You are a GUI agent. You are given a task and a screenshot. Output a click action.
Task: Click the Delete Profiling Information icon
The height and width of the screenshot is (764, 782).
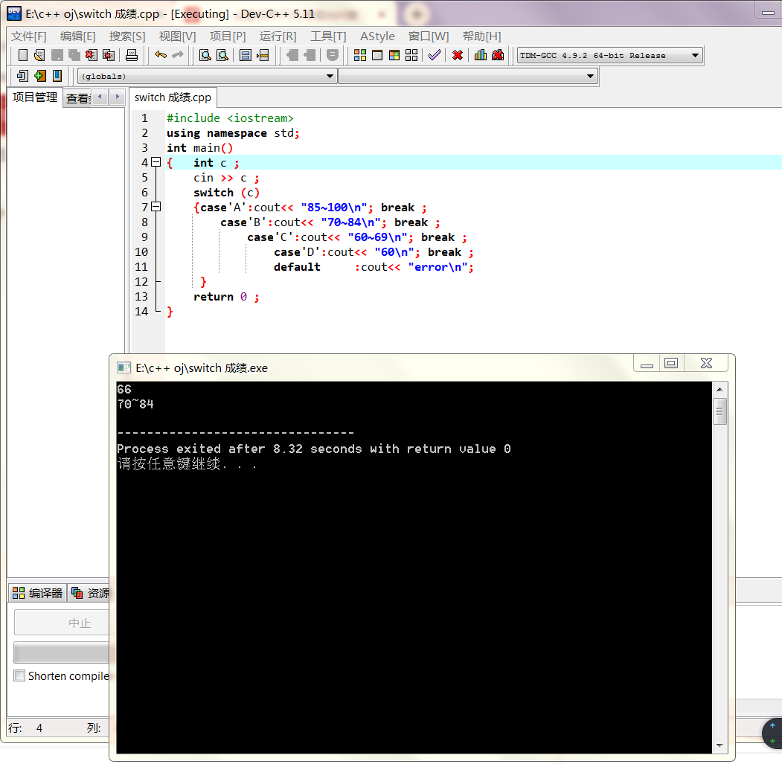click(x=498, y=55)
